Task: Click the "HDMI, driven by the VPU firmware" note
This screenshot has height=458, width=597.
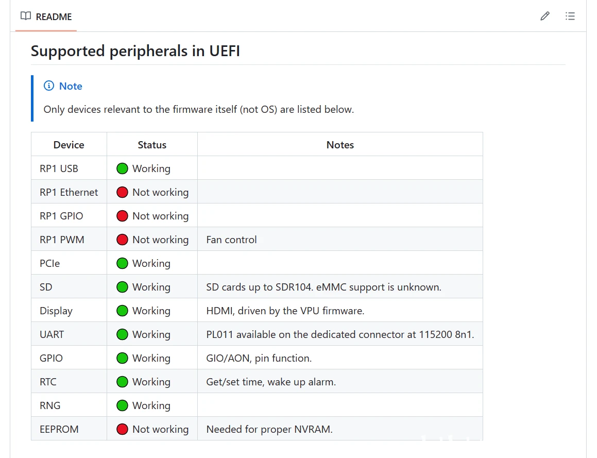Action: click(x=285, y=311)
